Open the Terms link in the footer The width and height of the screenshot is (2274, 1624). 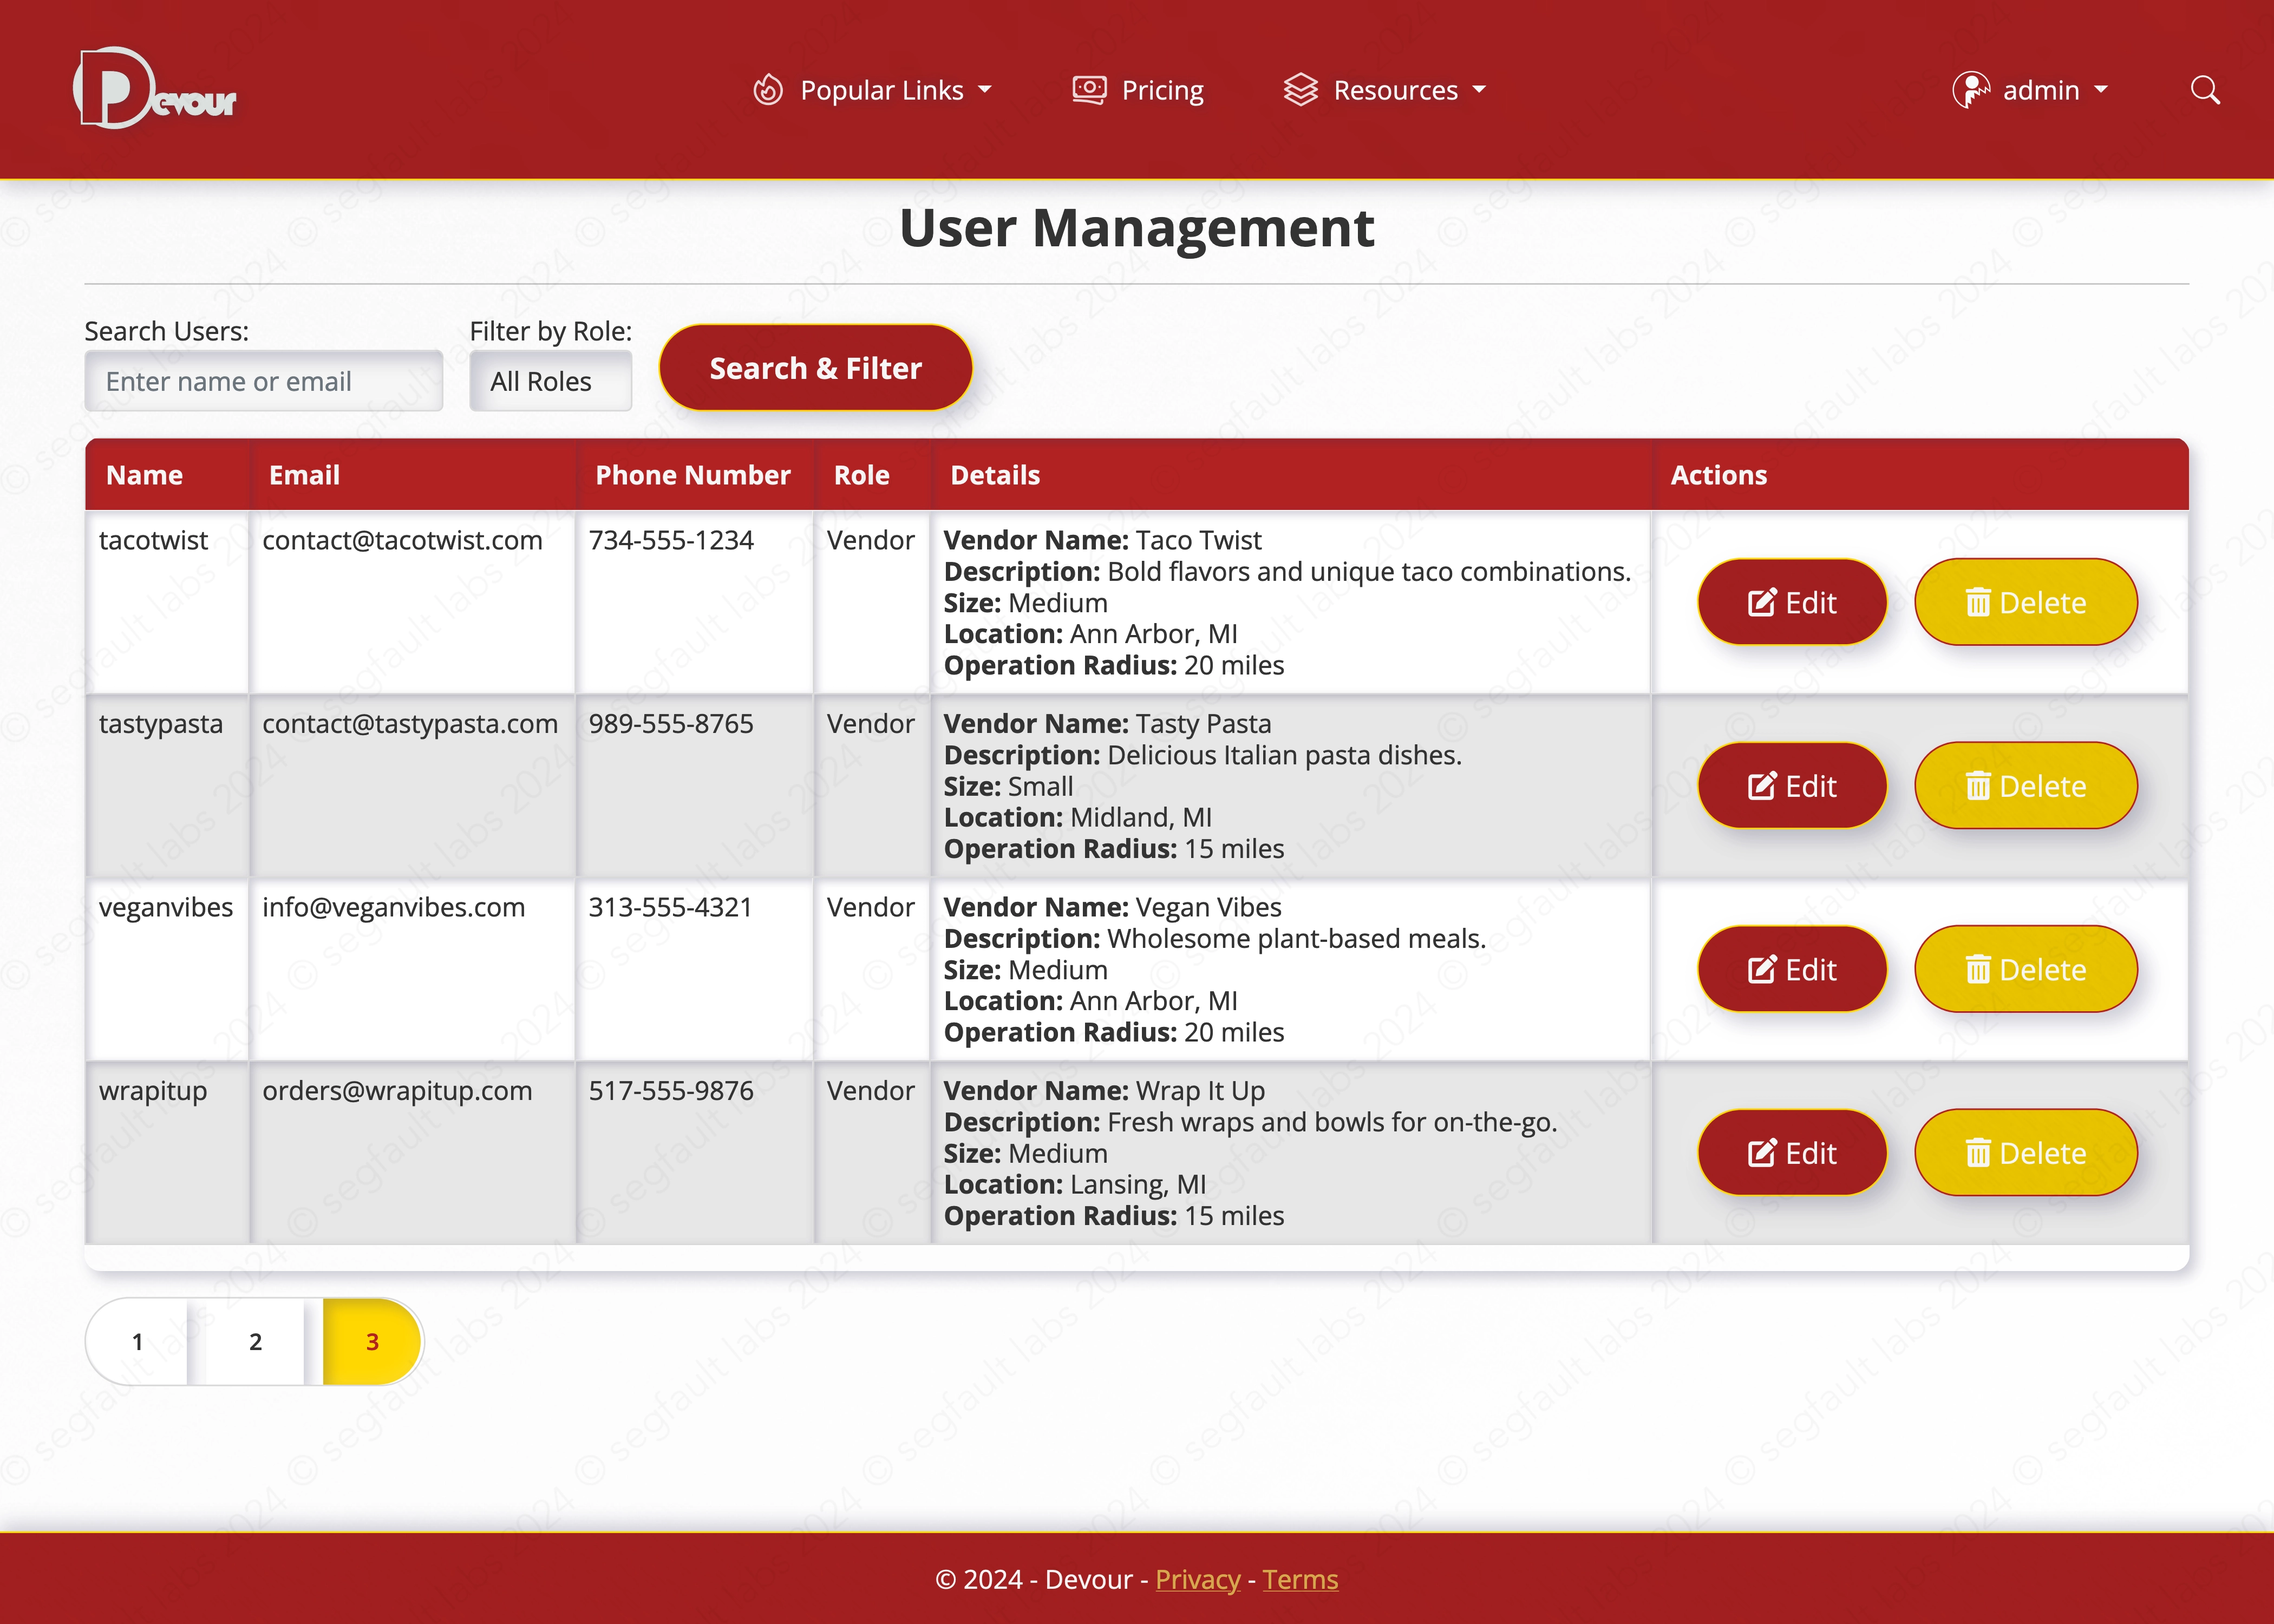(x=1300, y=1579)
